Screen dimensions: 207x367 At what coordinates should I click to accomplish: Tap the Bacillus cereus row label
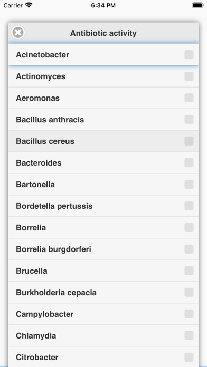[45, 141]
